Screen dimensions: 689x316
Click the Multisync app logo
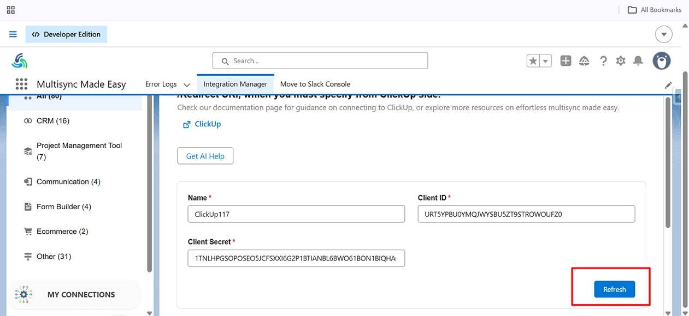click(x=20, y=60)
